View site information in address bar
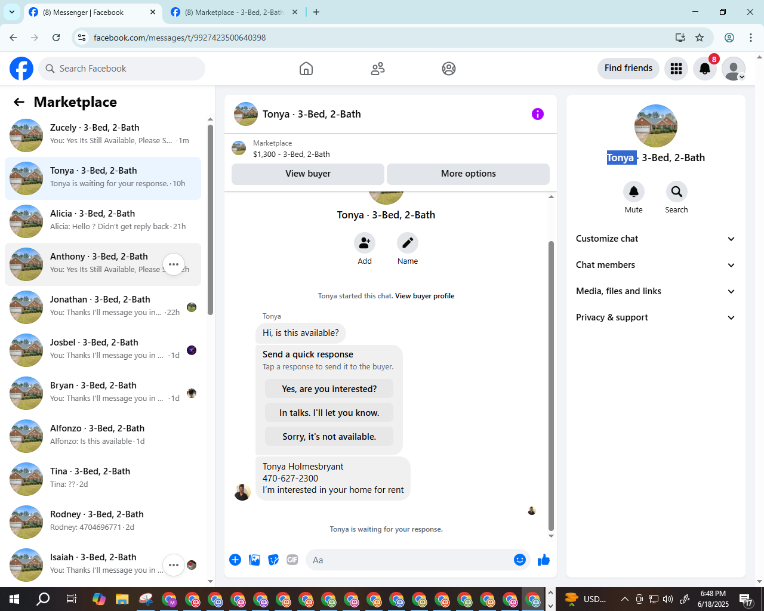 coord(82,38)
